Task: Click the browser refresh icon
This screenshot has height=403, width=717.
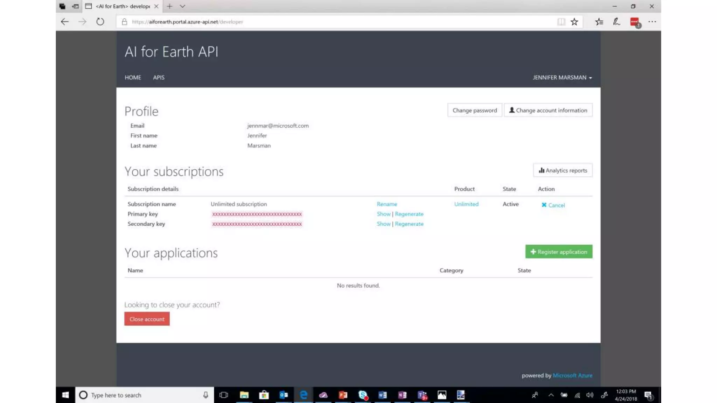Action: [100, 22]
